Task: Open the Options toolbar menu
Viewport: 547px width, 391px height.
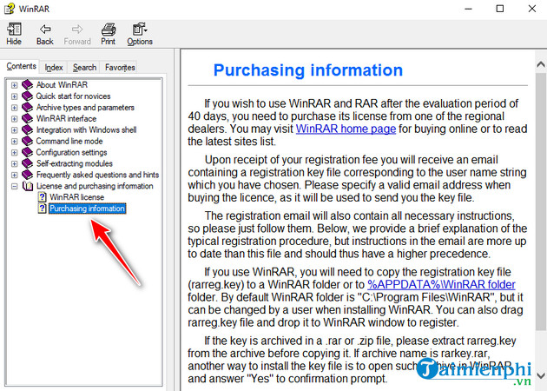Action: tap(140, 34)
